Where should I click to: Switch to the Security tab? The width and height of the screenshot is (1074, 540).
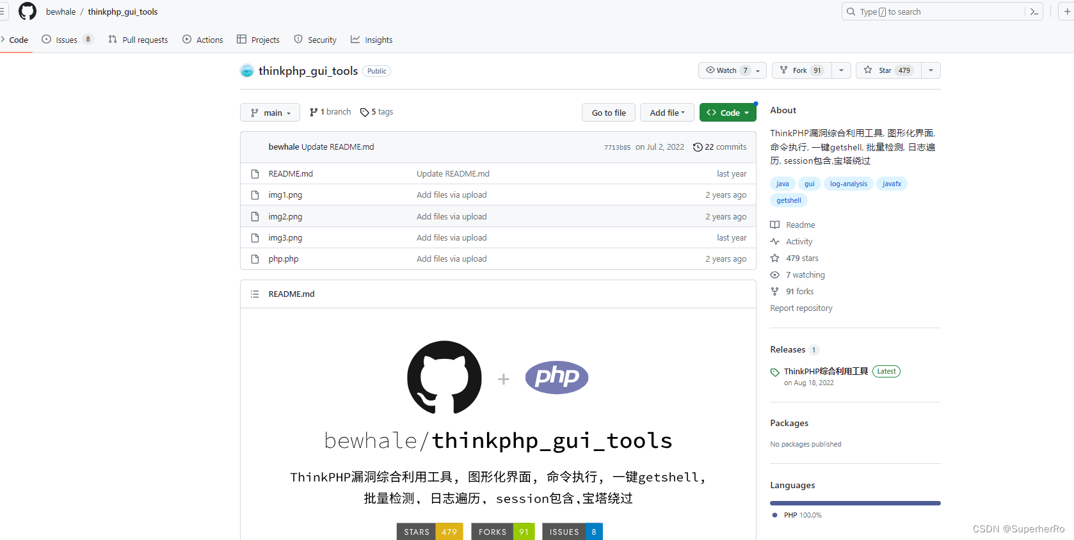pos(316,40)
